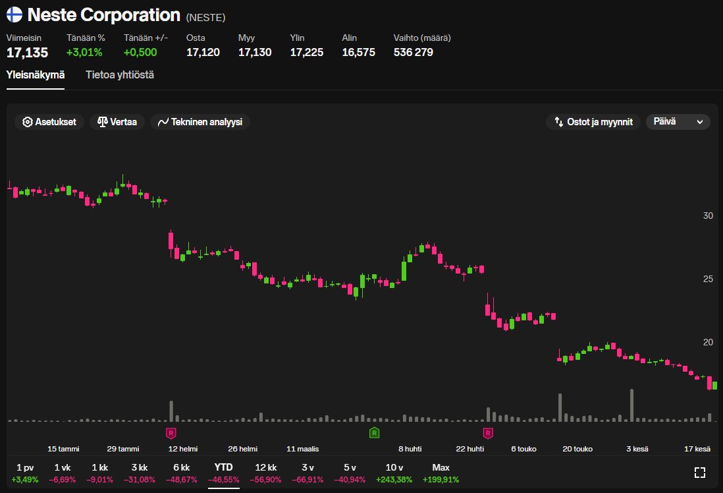Screen dimensions: 723x493
Task: Click the 17 kesä date label
Action: coord(697,449)
